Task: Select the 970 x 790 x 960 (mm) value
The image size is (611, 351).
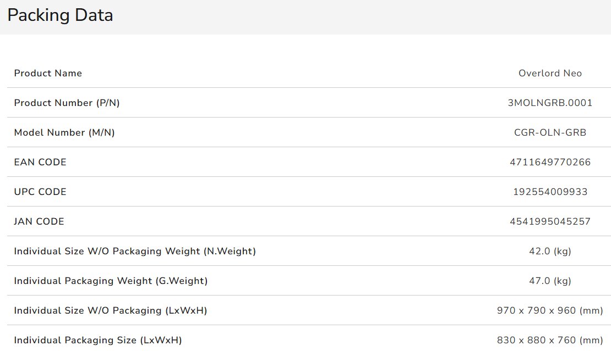Action: pyautogui.click(x=550, y=310)
